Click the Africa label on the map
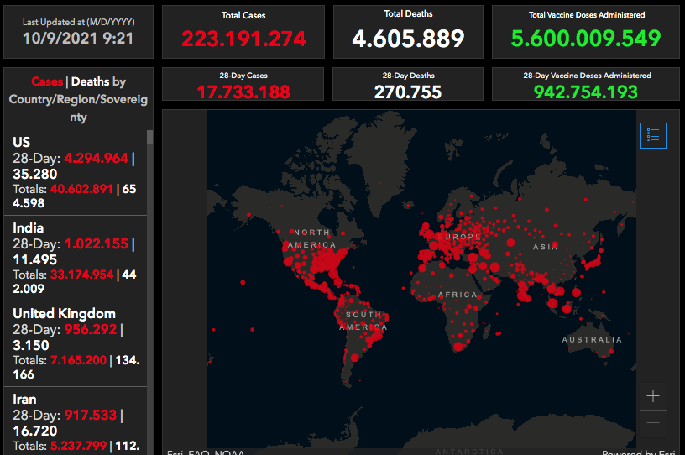 coord(458,295)
